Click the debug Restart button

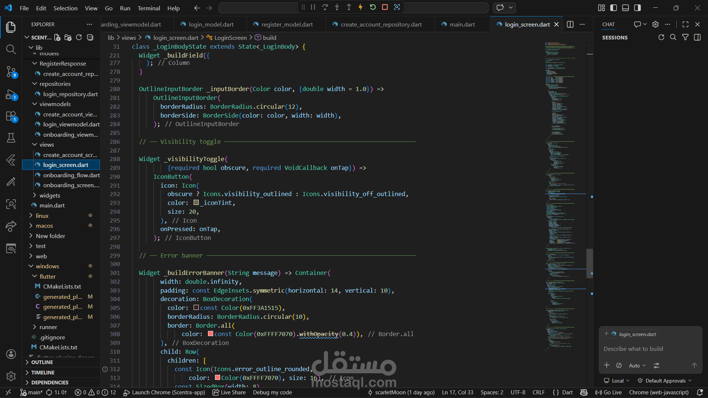pyautogui.click(x=373, y=7)
